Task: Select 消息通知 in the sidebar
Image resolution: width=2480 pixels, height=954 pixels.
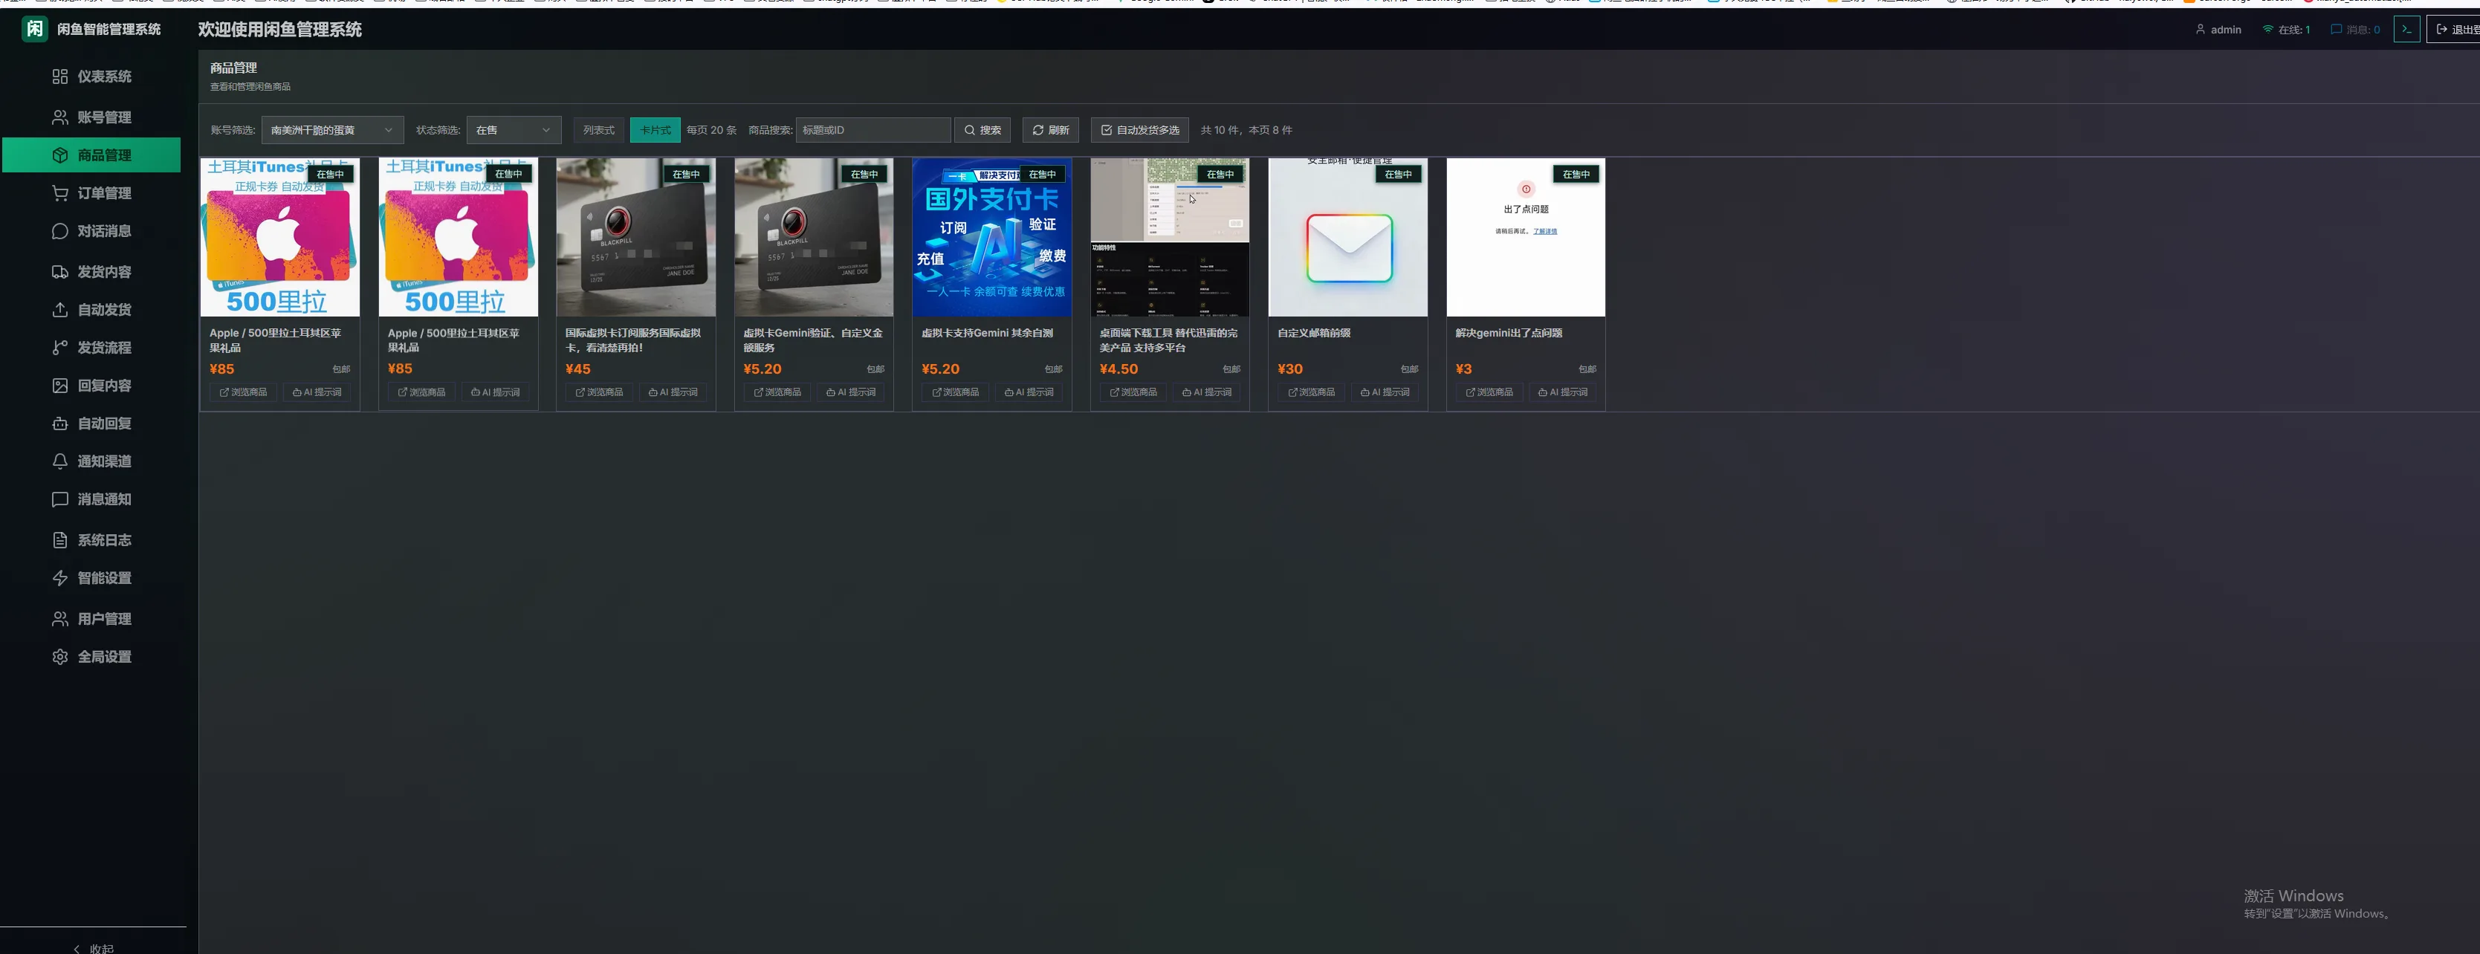Action: click(91, 499)
